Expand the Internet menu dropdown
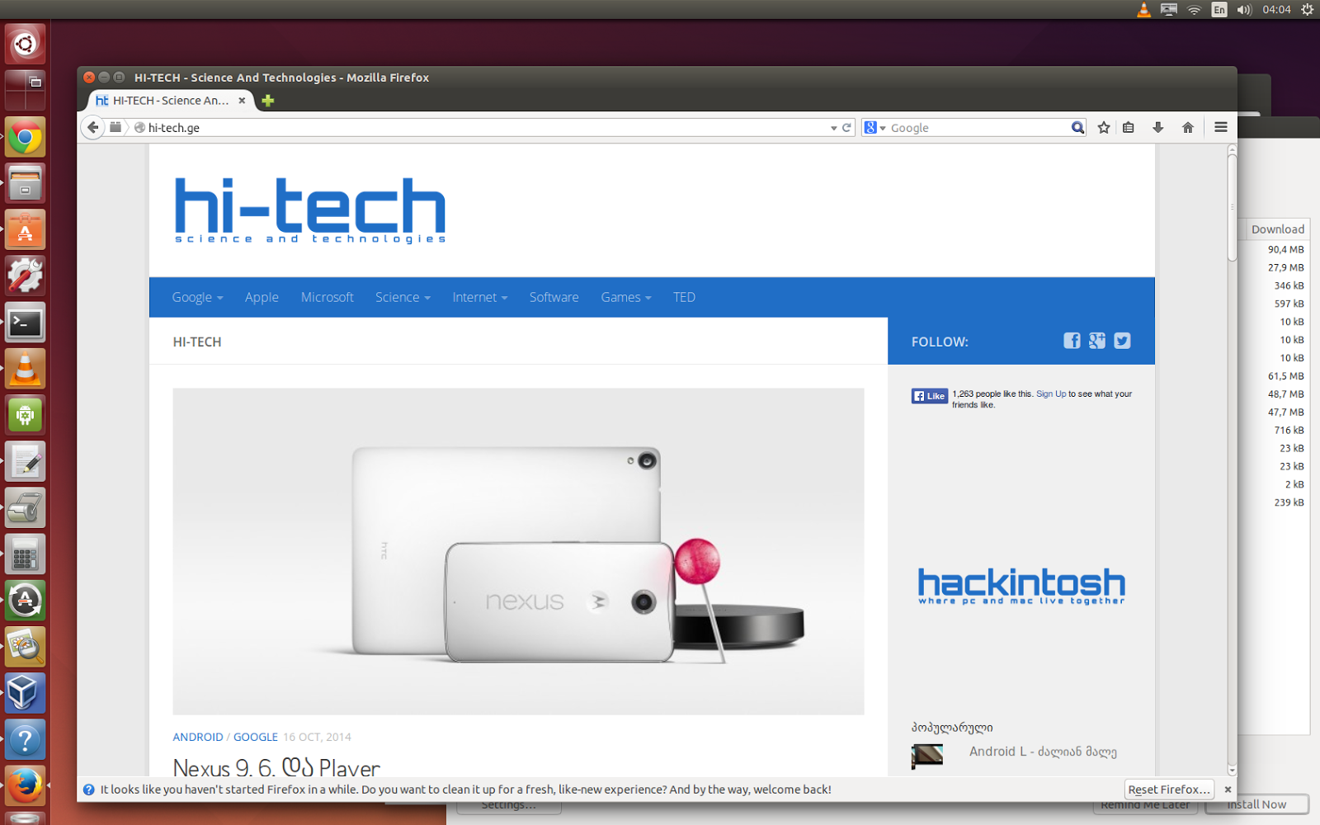 click(x=479, y=297)
